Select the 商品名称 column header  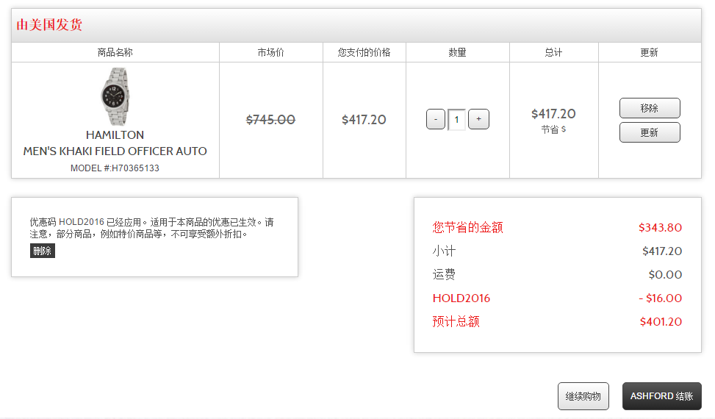click(115, 52)
